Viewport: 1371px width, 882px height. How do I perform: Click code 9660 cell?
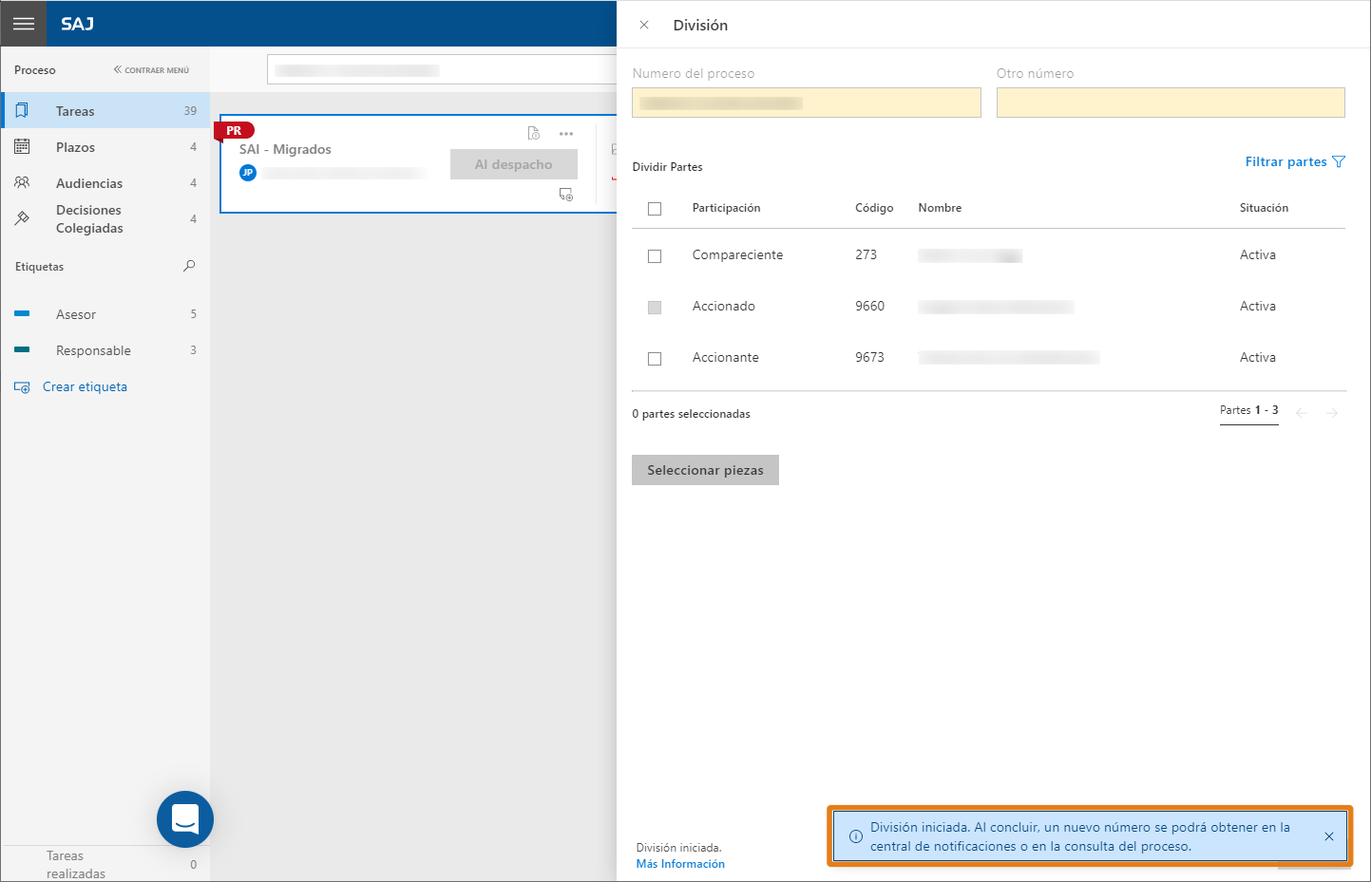point(869,306)
